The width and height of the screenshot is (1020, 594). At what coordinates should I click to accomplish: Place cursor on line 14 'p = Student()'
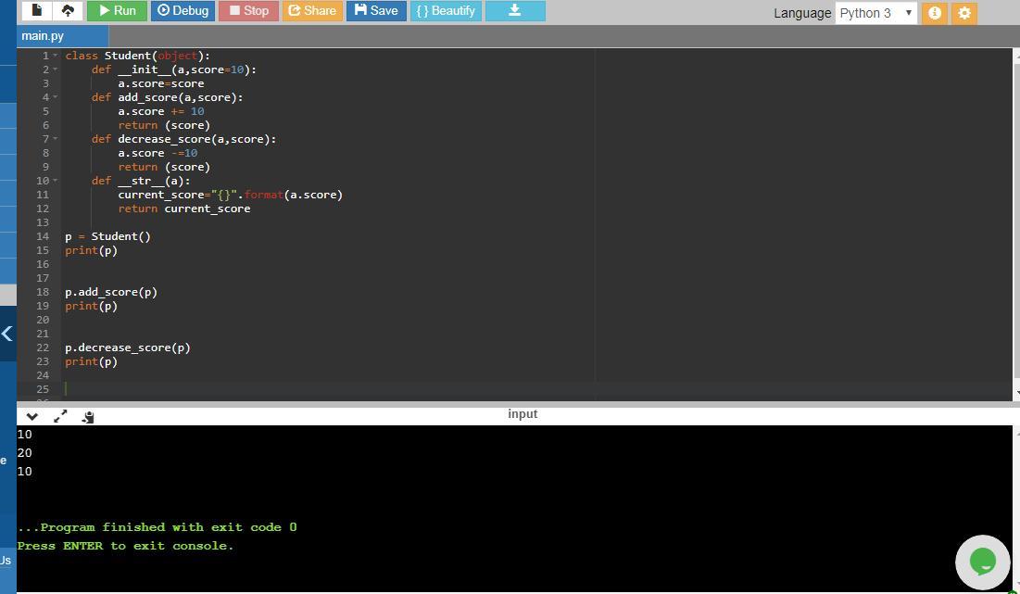click(x=108, y=236)
